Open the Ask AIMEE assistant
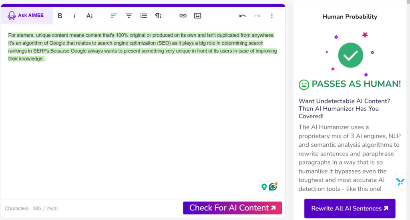410x220 pixels. (x=26, y=16)
